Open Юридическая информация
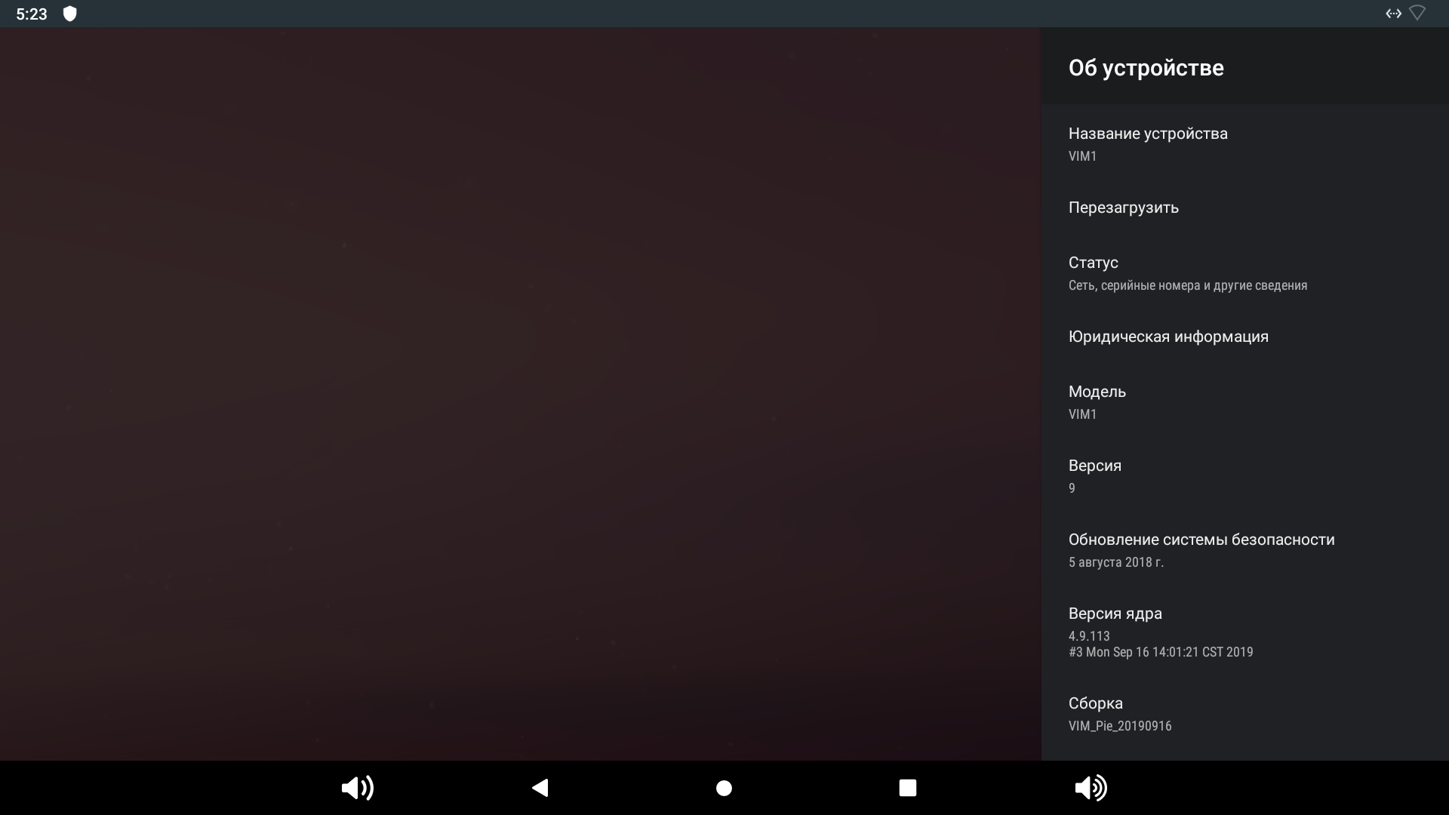Screen dimensions: 1449x815 pos(1245,337)
